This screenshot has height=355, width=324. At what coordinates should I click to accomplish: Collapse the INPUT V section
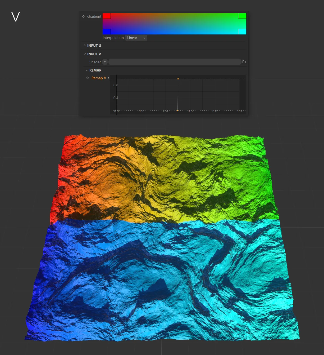(85, 54)
